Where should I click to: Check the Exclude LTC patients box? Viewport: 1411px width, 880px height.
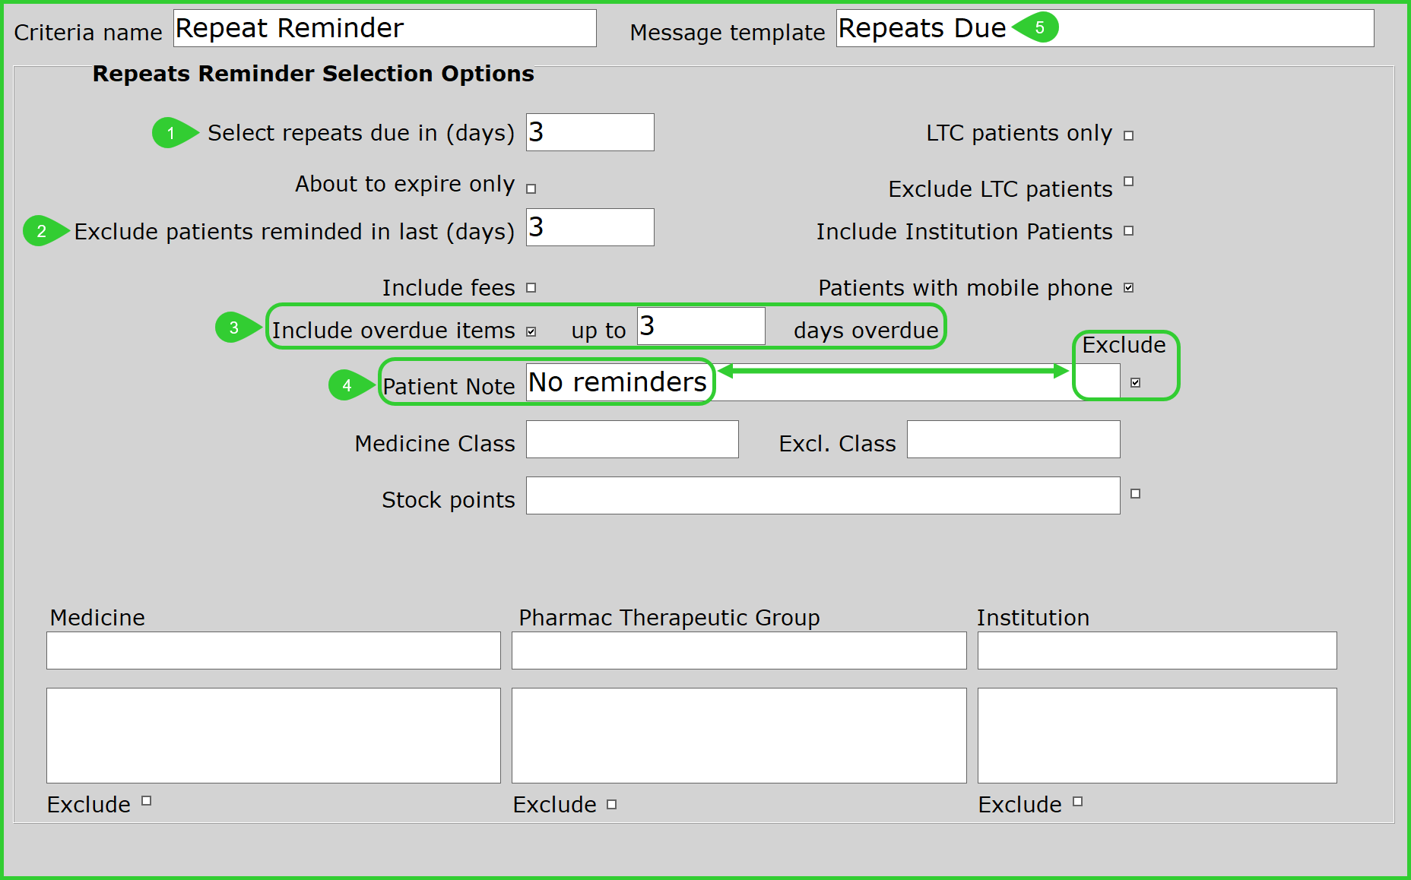[1128, 182]
